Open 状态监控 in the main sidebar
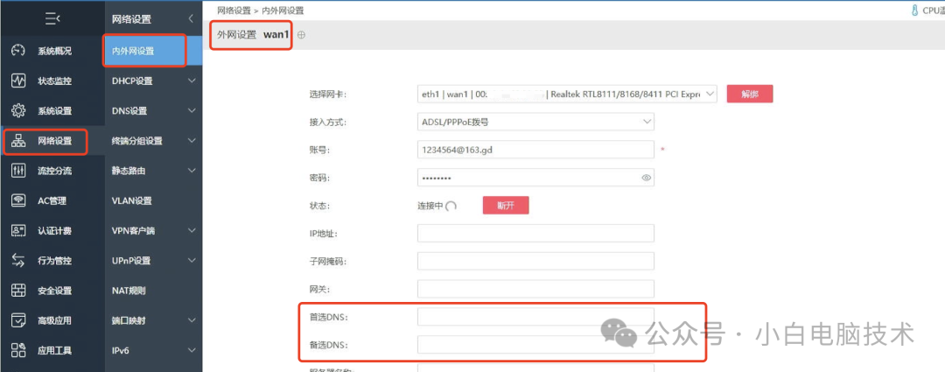Viewport: 945px width, 372px height. (54, 81)
